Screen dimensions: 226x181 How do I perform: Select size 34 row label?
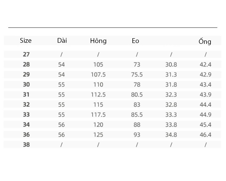(x=26, y=125)
